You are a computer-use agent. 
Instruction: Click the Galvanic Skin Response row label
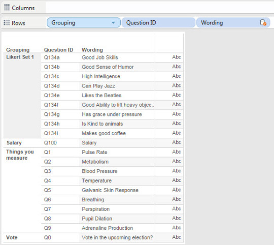pyautogui.click(x=110, y=190)
